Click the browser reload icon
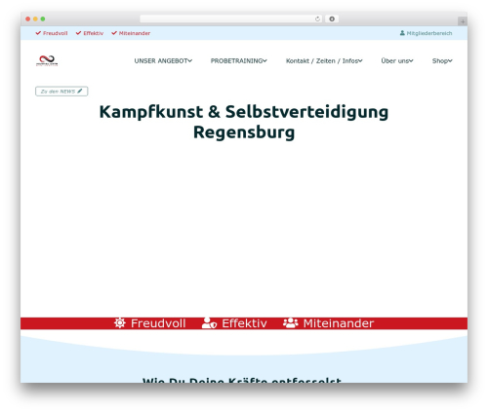 click(x=317, y=19)
